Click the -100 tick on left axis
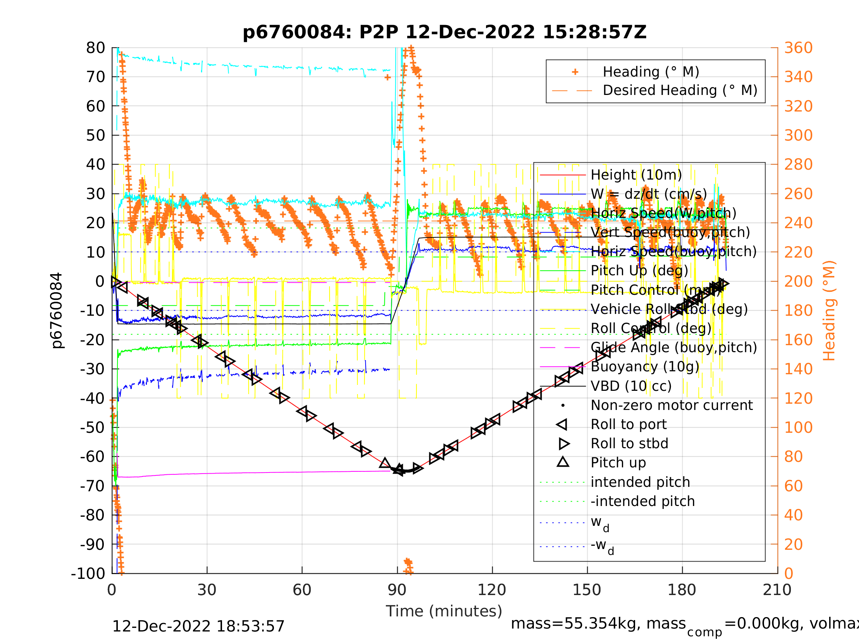Image resolution: width=859 pixels, height=644 pixels. tap(88, 574)
